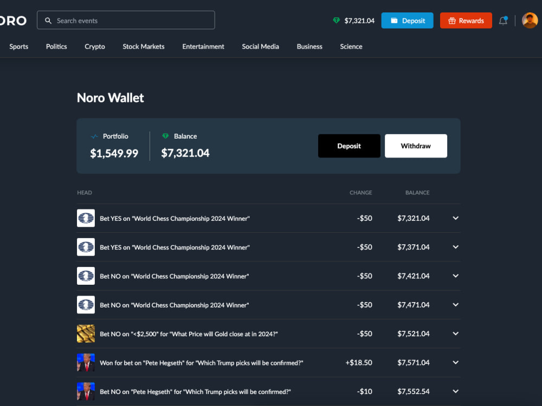The height and width of the screenshot is (406, 542).
Task: Click the search magnifier icon
Action: pyautogui.click(x=48, y=21)
